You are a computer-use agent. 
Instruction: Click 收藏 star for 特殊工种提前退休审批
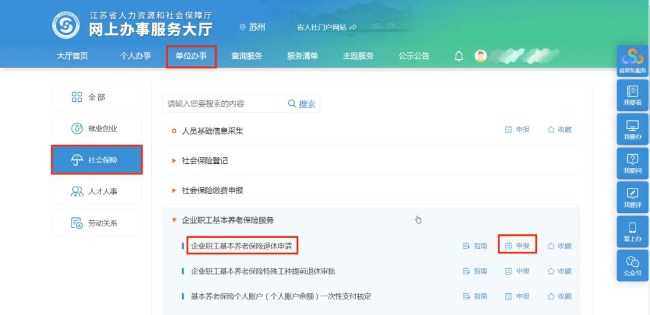tap(559, 272)
